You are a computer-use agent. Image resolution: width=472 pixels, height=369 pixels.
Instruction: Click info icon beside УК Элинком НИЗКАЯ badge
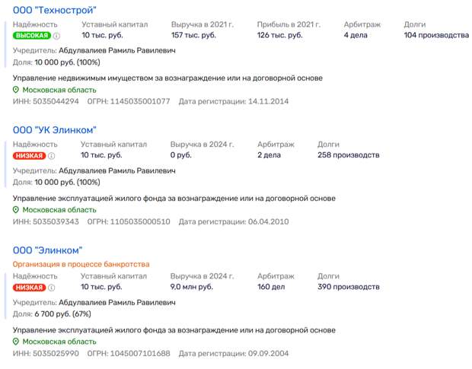coord(51,155)
